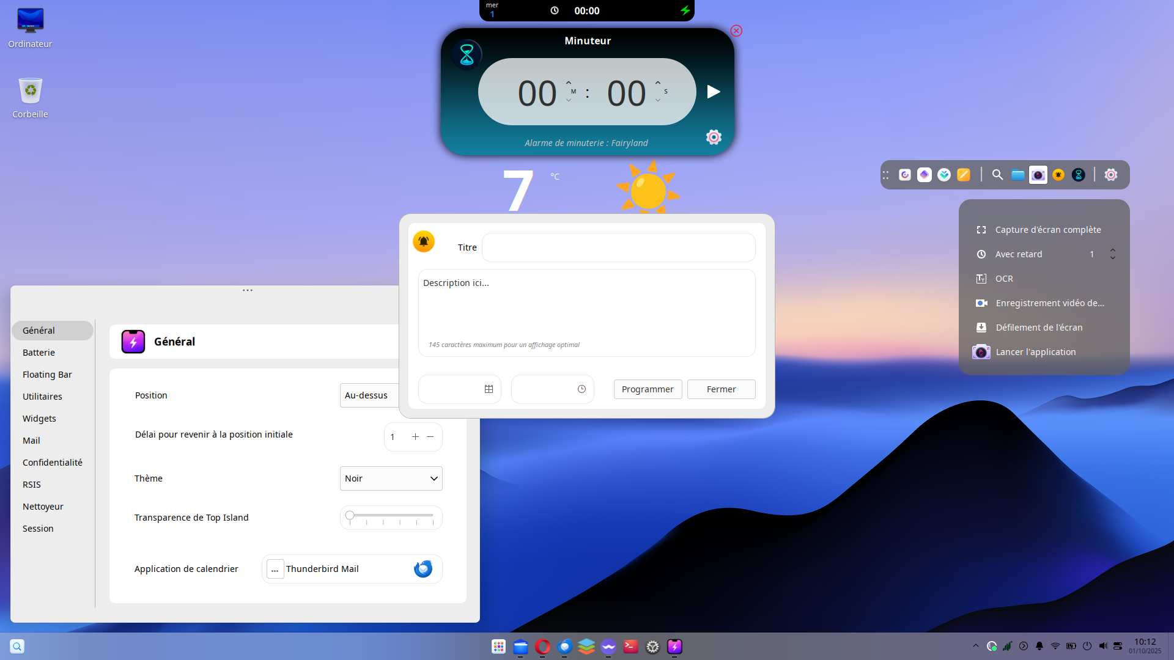The width and height of the screenshot is (1174, 660).
Task: Open the Position dropdown showing Au-dessus
Action: [x=370, y=395]
